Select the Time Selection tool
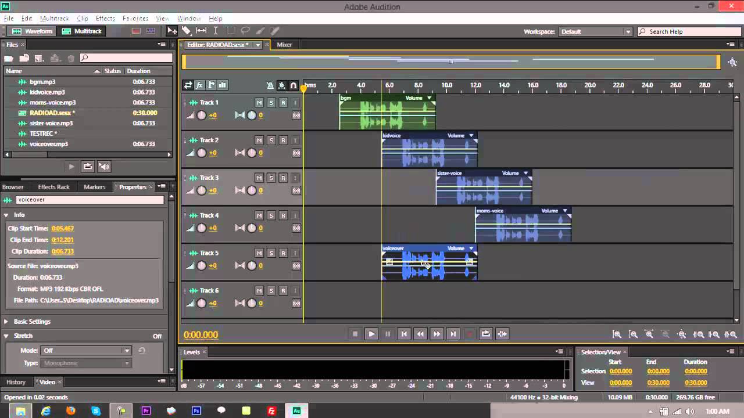The image size is (744, 418). click(x=216, y=31)
